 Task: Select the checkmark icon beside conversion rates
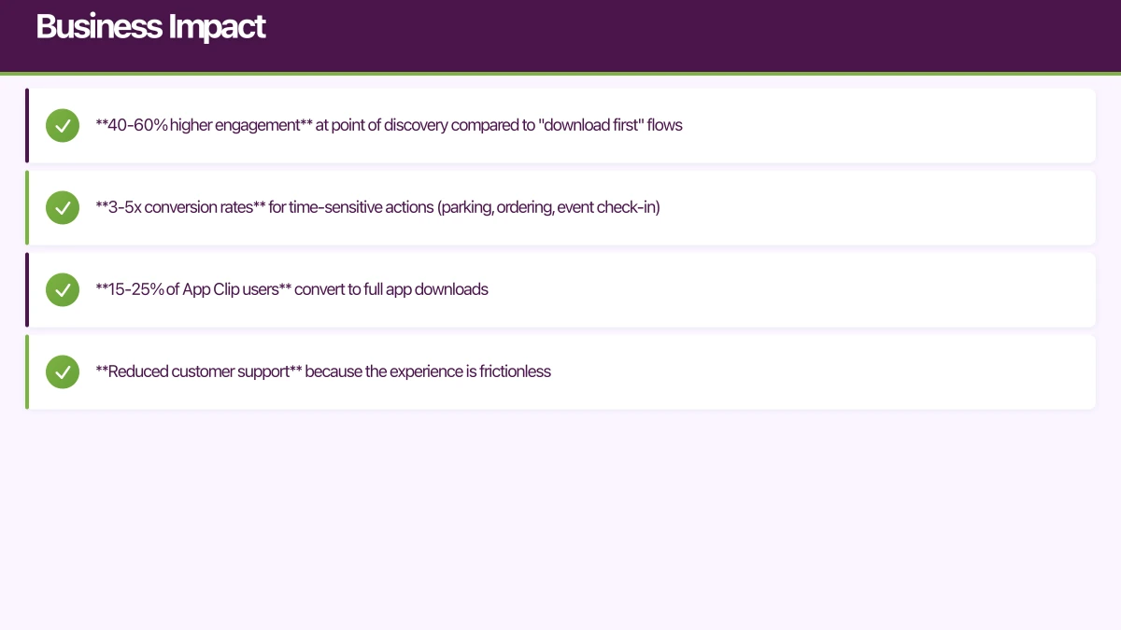tap(63, 207)
